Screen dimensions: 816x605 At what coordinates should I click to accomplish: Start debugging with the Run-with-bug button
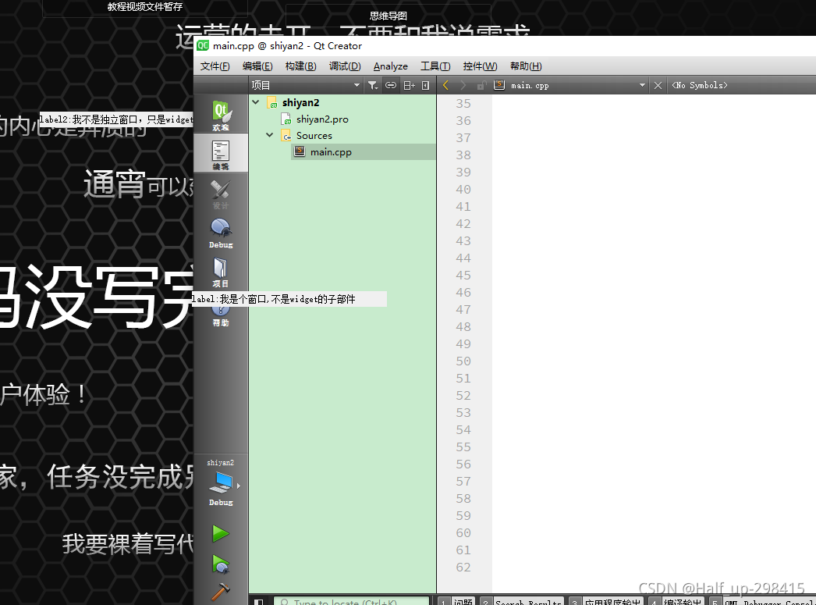(221, 564)
